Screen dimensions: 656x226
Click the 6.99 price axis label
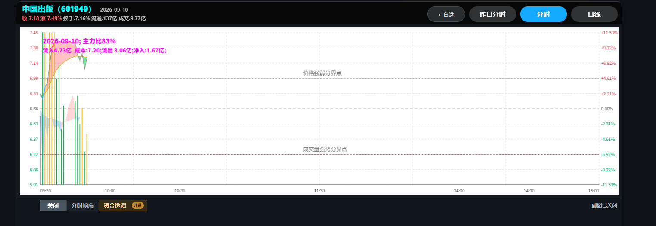[34, 79]
